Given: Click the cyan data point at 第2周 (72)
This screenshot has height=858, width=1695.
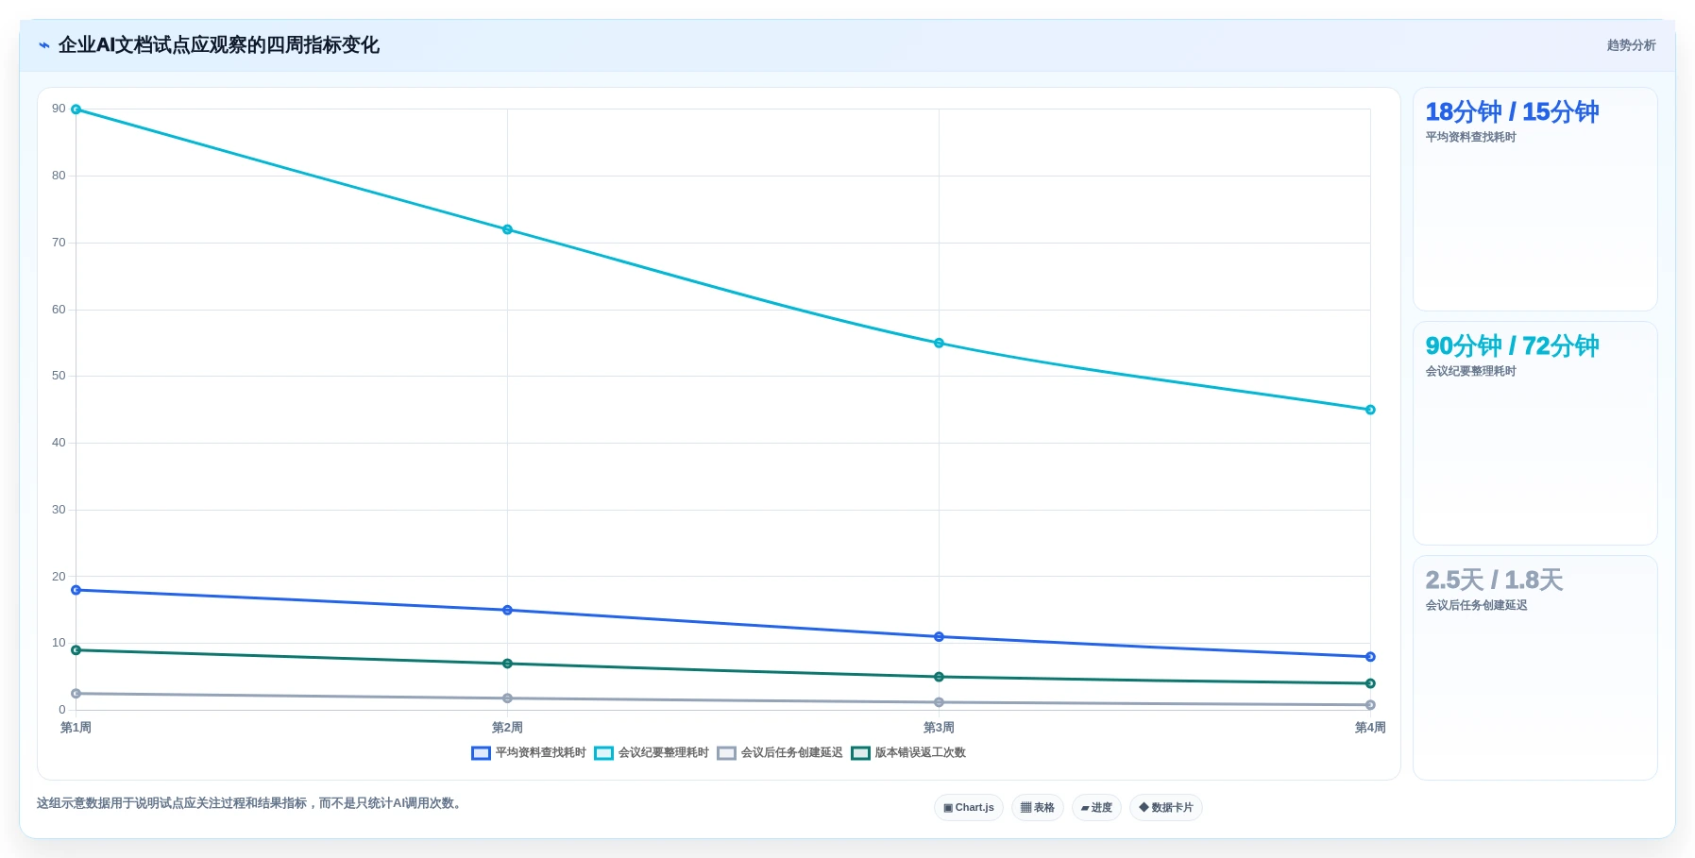Looking at the screenshot, I should tap(507, 229).
